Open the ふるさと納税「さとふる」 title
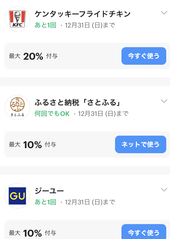Screen dimensions: 170x239 click(78, 102)
